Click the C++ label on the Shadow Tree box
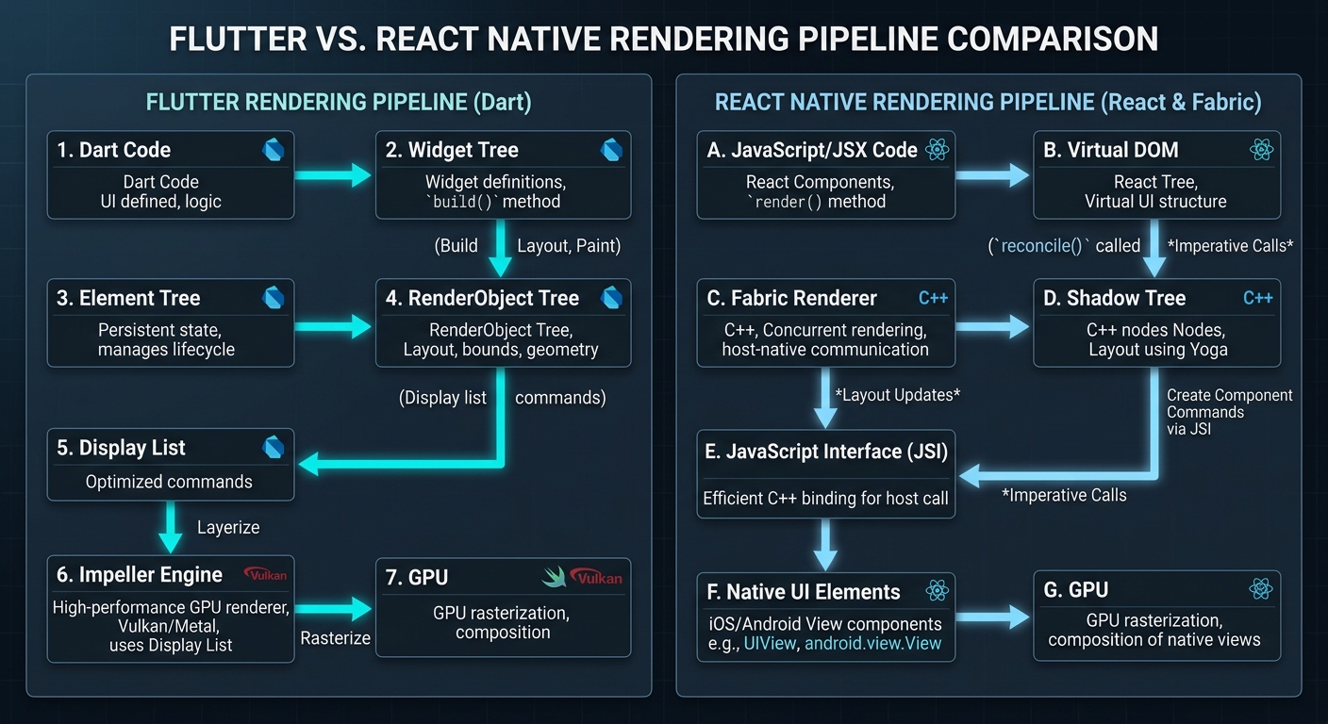Viewport: 1328px width, 724px height. (1258, 297)
